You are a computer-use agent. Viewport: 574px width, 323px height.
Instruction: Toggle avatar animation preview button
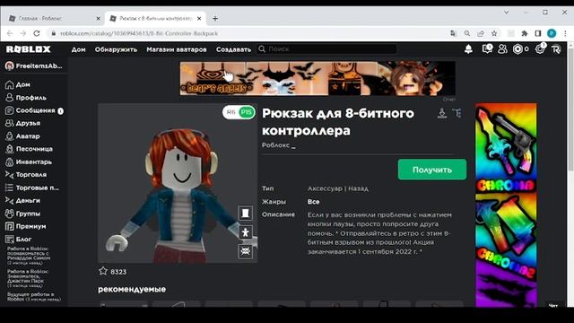pyautogui.click(x=245, y=232)
